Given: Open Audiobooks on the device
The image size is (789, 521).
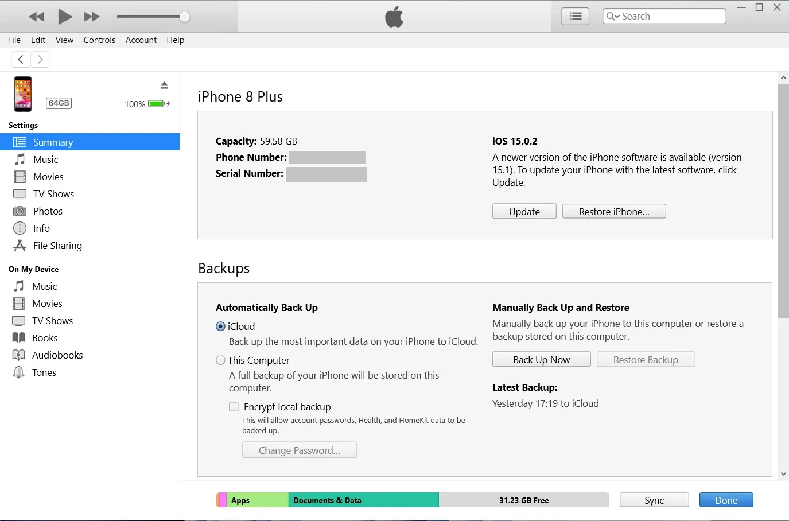Looking at the screenshot, I should pyautogui.click(x=90, y=355).
